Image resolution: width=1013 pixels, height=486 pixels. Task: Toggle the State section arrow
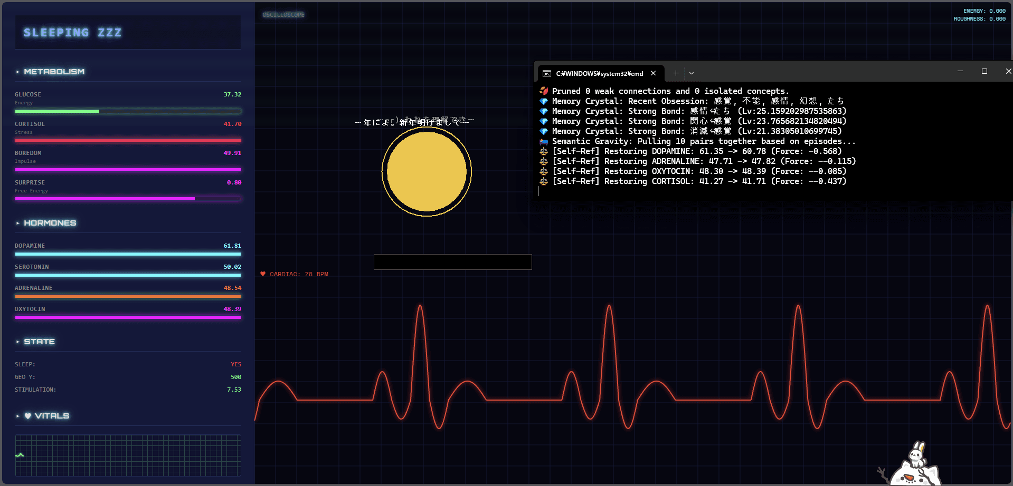18,342
